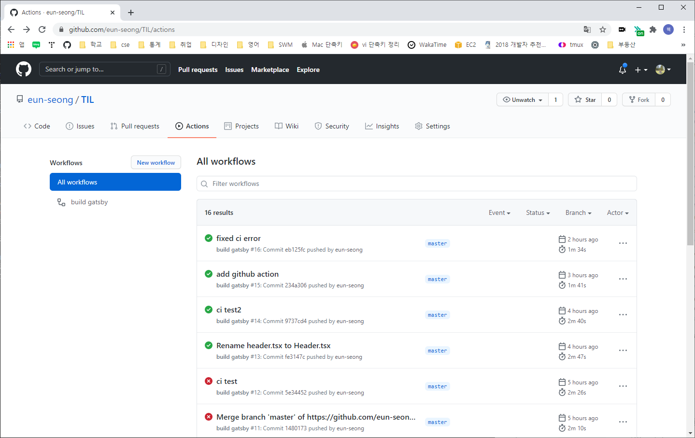Fork the TIL repository
This screenshot has width=695, height=438.
pos(639,99)
